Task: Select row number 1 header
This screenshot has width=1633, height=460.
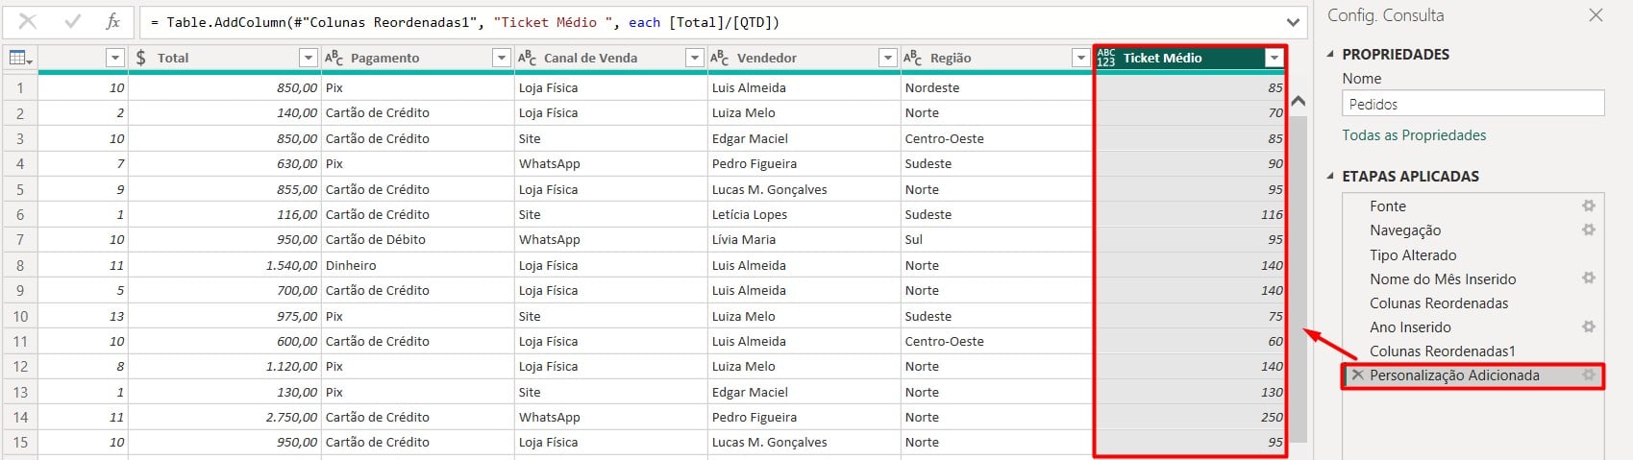Action: pyautogui.click(x=20, y=87)
